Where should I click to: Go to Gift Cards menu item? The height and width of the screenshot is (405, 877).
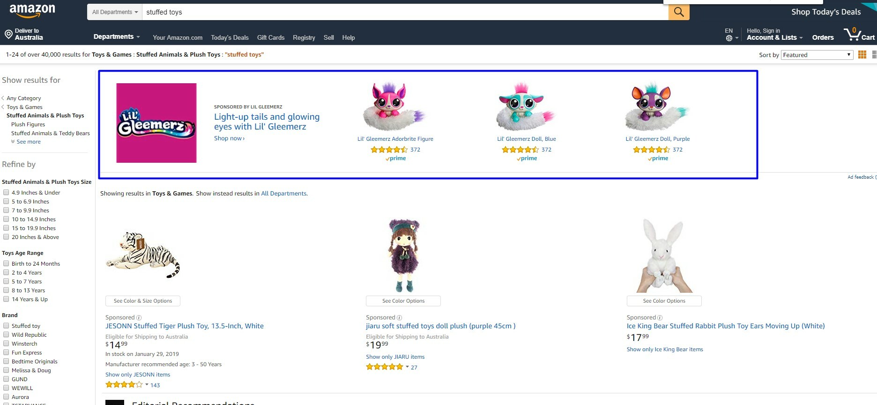(x=271, y=37)
